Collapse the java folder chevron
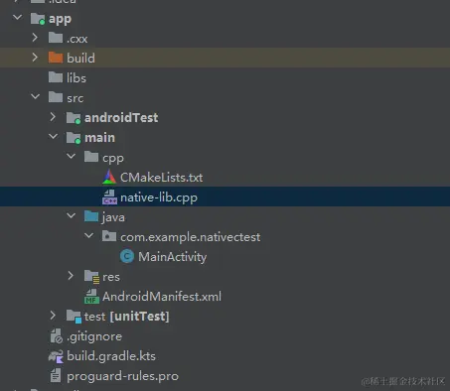This screenshot has width=450, height=391. click(x=71, y=215)
